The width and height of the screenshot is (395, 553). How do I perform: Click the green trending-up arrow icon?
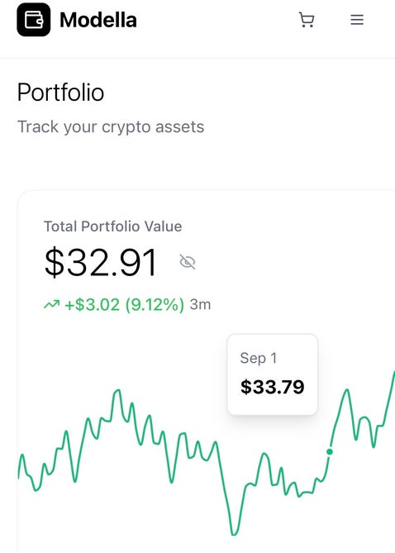(51, 304)
